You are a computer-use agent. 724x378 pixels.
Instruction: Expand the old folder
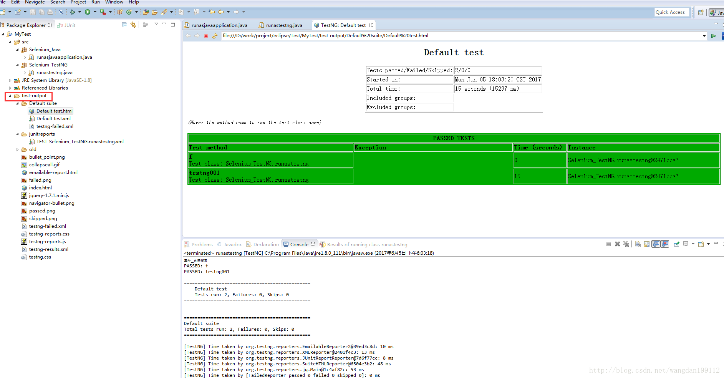[17, 149]
